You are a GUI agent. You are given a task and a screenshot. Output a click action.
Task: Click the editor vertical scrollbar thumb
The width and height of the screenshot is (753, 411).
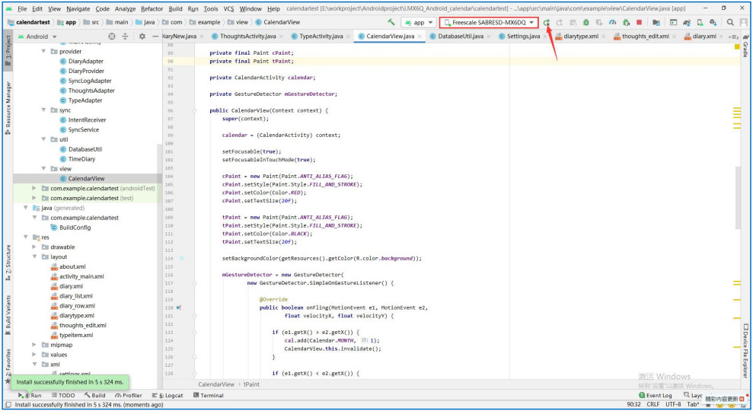pos(738,198)
